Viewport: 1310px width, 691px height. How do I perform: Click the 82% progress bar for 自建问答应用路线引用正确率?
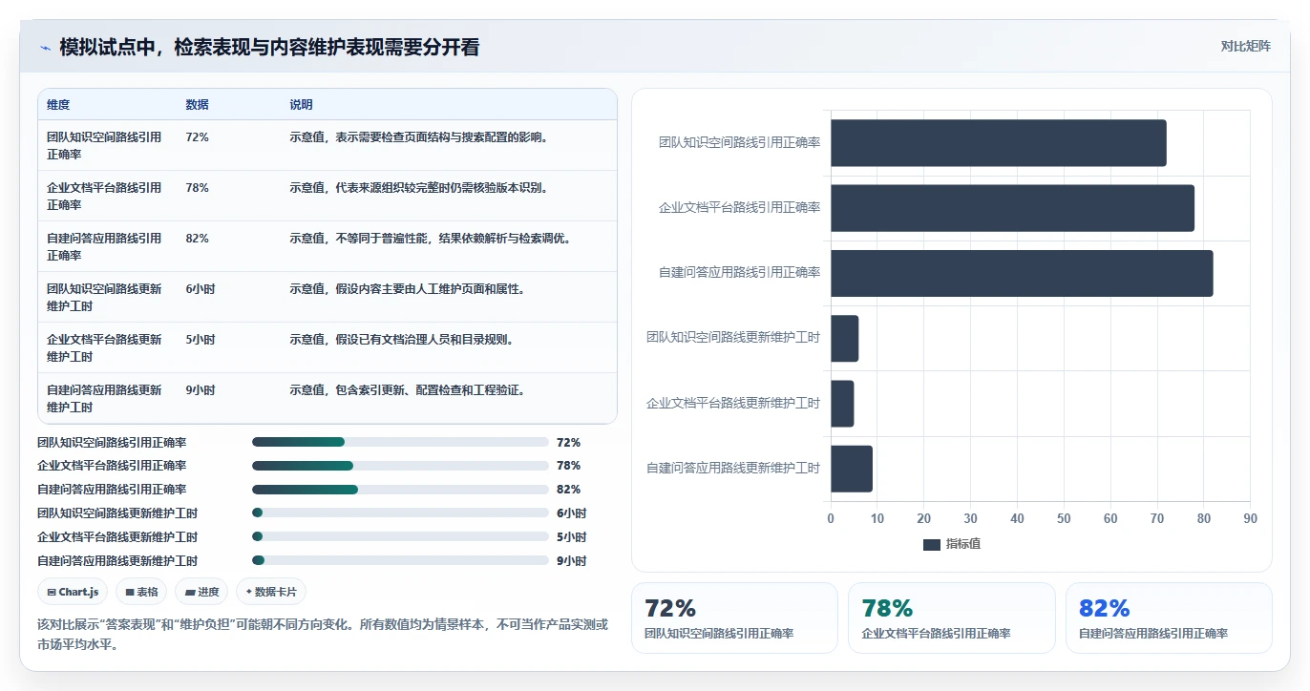[400, 490]
